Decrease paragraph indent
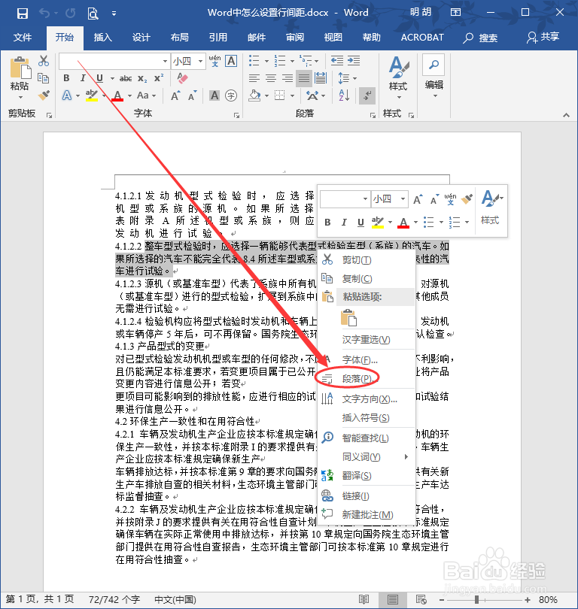Screen dimensions: 578x609 (337, 61)
